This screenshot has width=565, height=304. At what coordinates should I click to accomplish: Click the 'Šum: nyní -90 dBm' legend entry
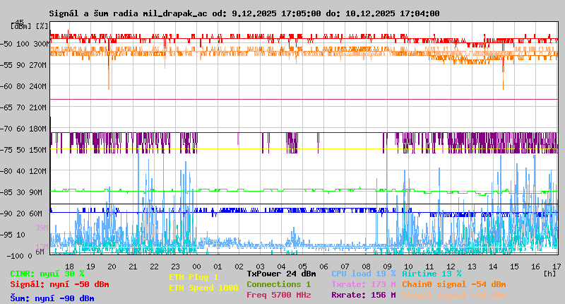pyautogui.click(x=52, y=298)
